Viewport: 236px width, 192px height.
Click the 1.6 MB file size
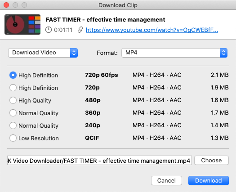220,100
